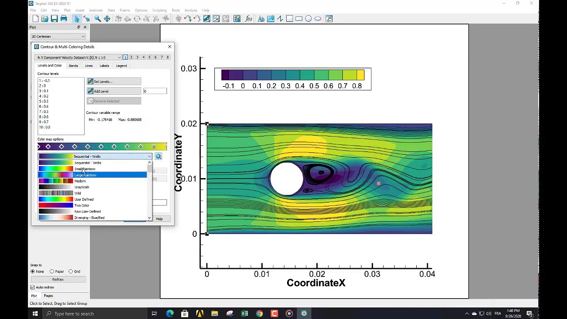Open File Explorer from taskbar

tap(214, 314)
